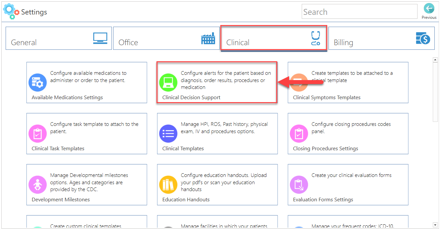441x229 pixels.
Task: Click 'Manage facilities in which your patients' text
Action: 224,226
